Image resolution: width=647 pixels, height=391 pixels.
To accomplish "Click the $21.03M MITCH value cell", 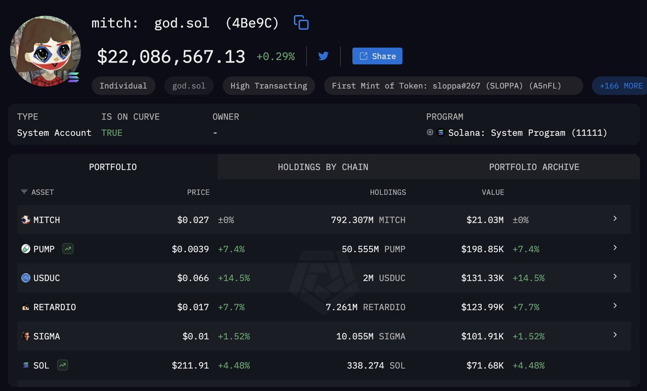I will (x=485, y=220).
